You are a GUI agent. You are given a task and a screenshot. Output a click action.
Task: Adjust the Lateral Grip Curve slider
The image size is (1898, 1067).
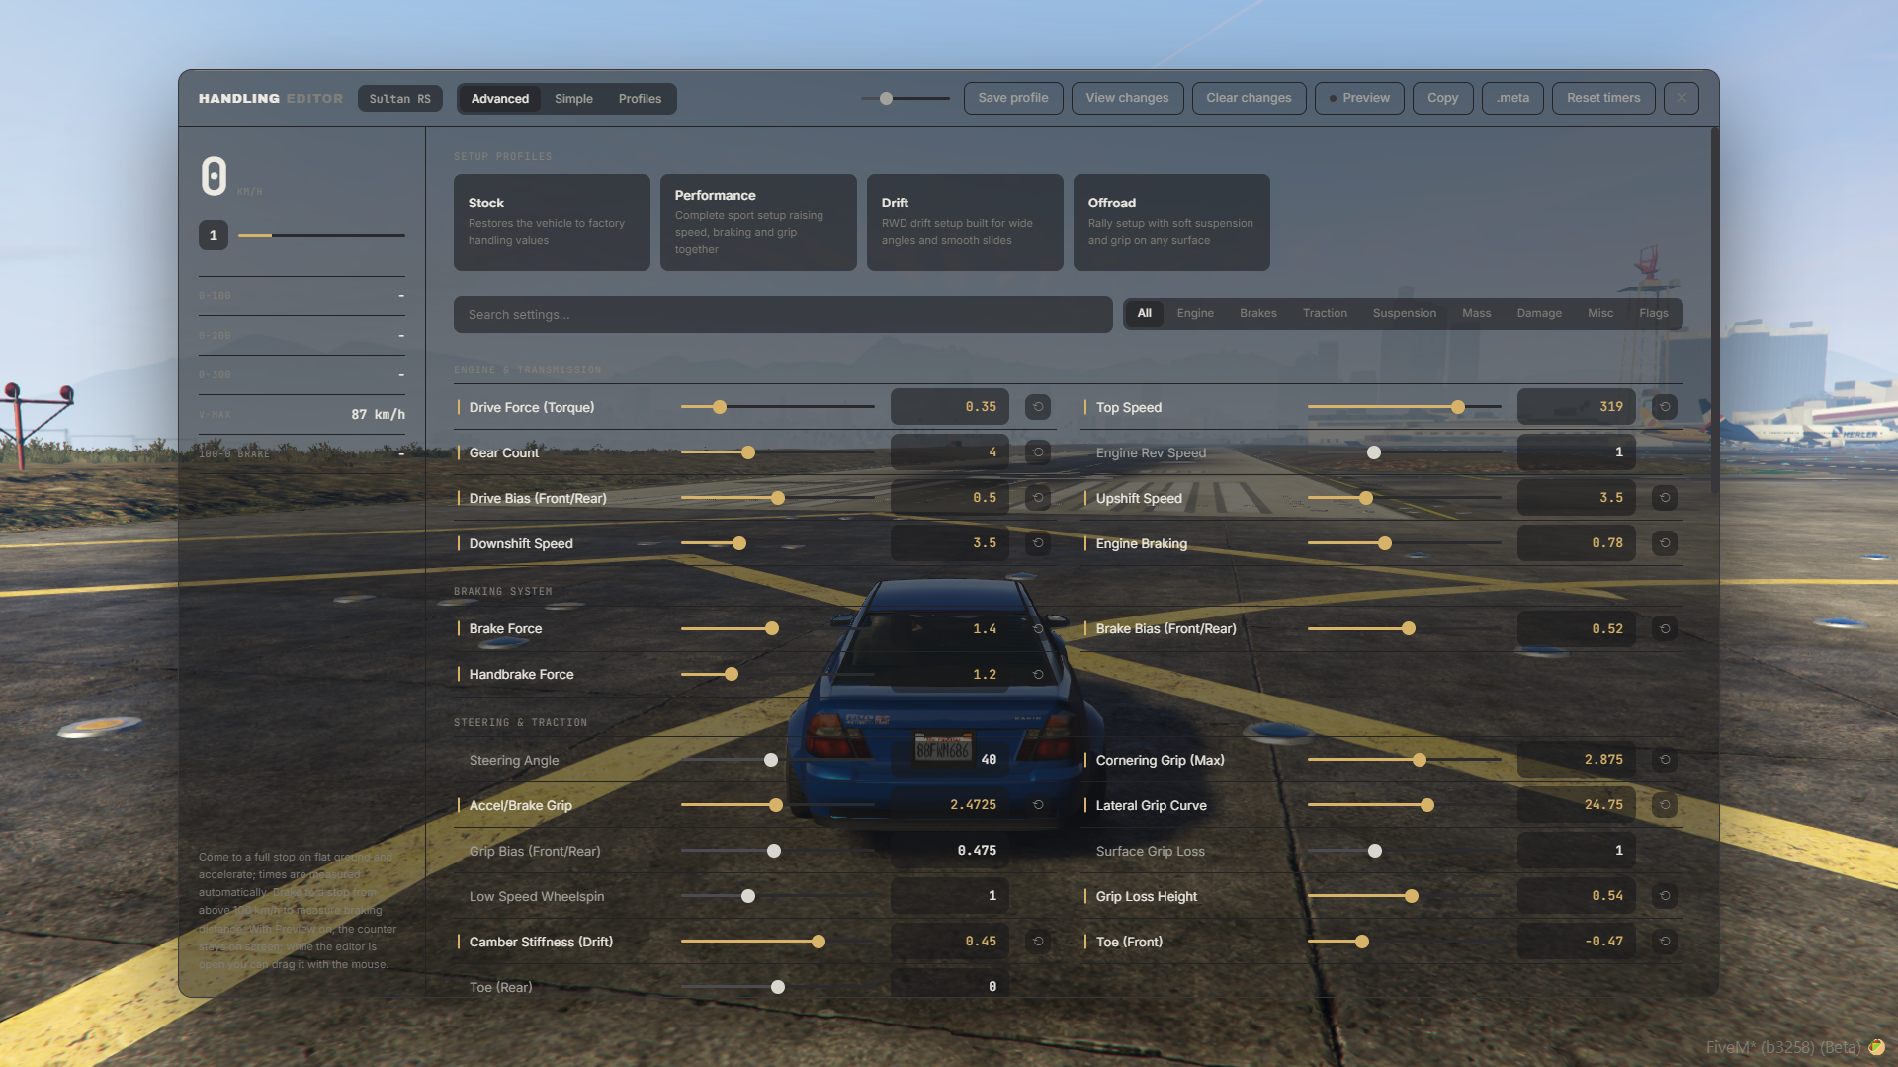click(1404, 805)
